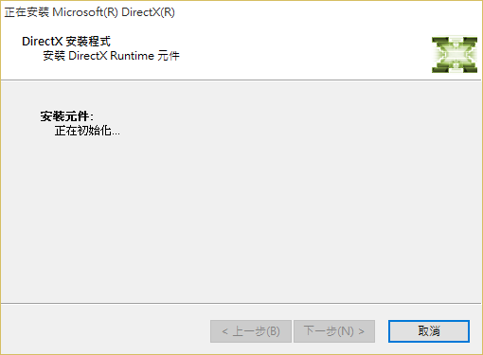Select the 正在安裝 Microsoft(R) DirectX(R) window title
This screenshot has width=483, height=355.
90,12
